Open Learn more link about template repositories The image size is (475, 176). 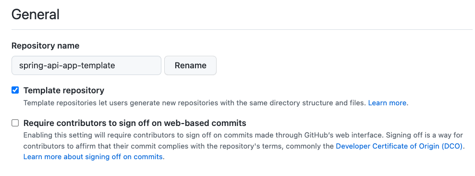pos(387,103)
